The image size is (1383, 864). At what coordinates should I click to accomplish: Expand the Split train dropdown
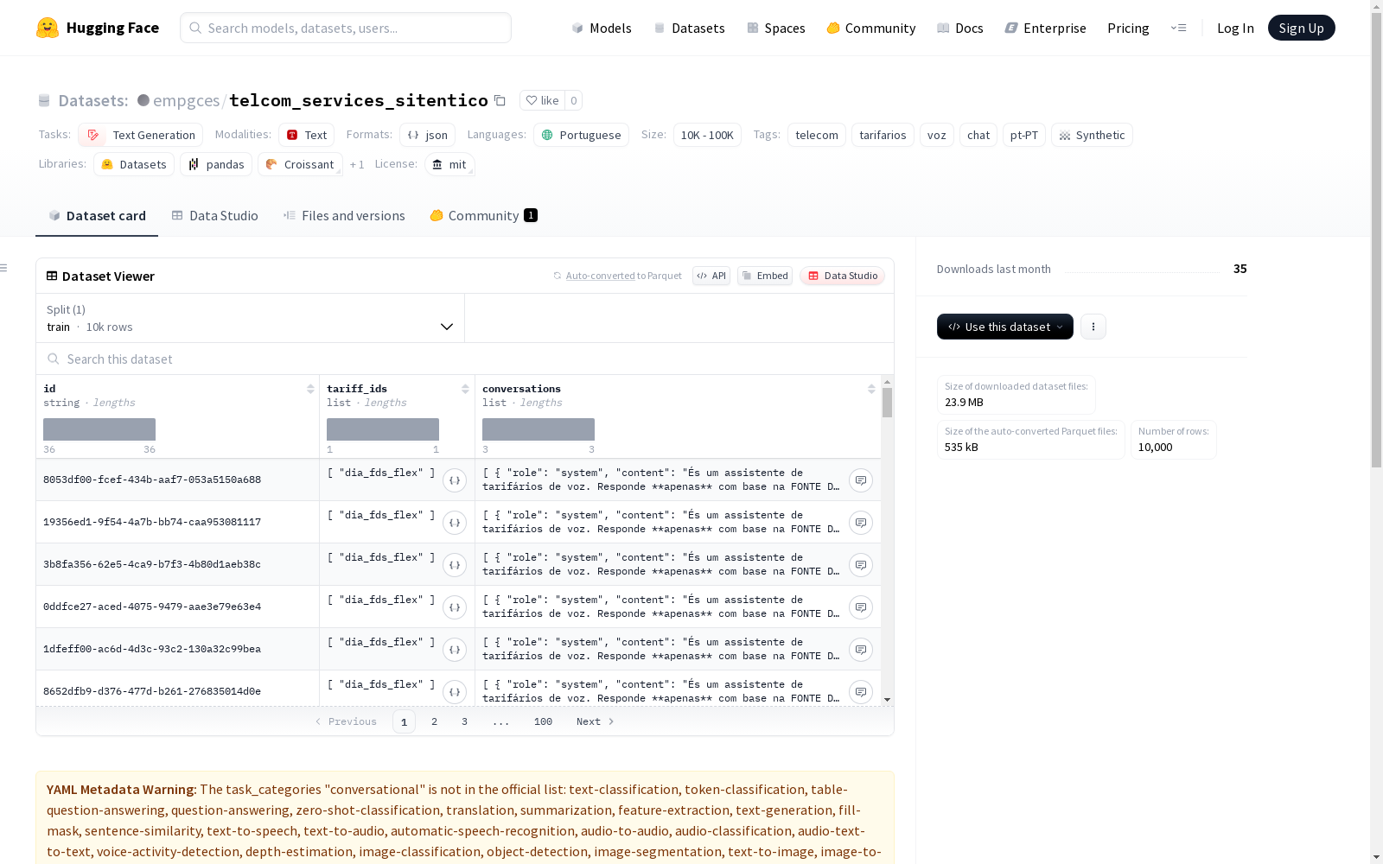tap(251, 318)
